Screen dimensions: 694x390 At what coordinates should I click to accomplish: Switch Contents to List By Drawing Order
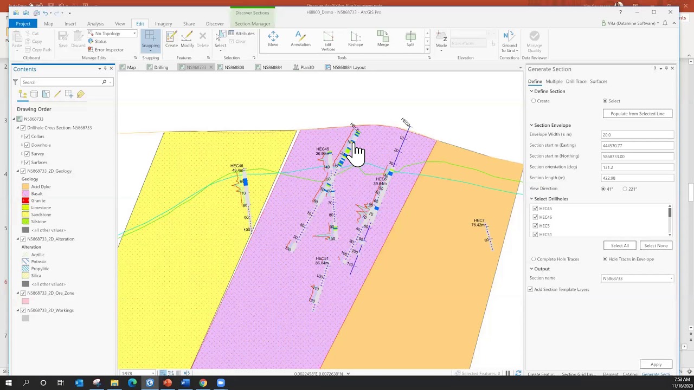click(23, 94)
